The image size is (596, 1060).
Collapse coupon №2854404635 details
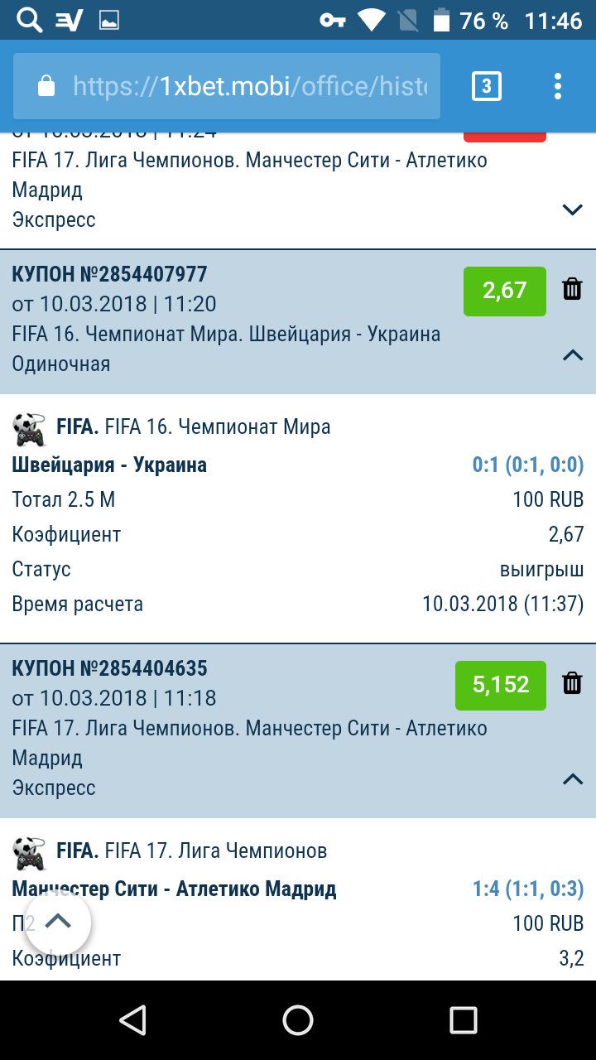coord(572,779)
